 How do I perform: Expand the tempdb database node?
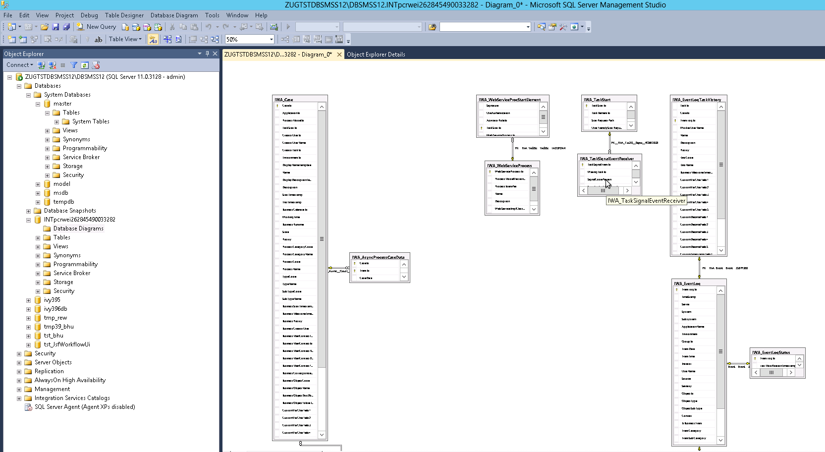click(x=38, y=202)
